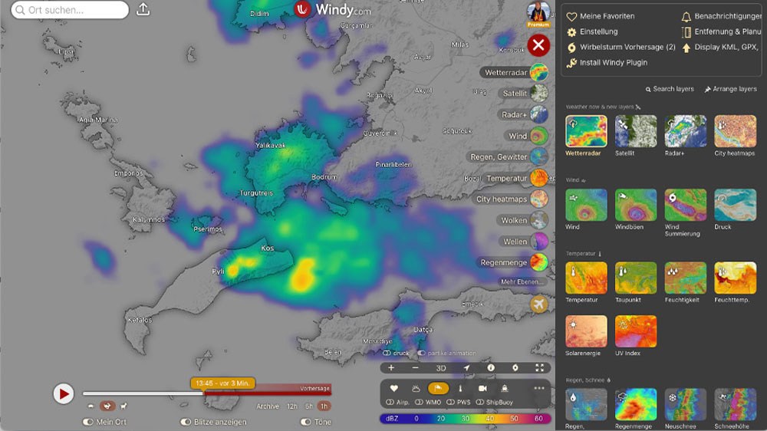The width and height of the screenshot is (767, 431).
Task: Click the Arrange layers link
Action: coord(730,89)
